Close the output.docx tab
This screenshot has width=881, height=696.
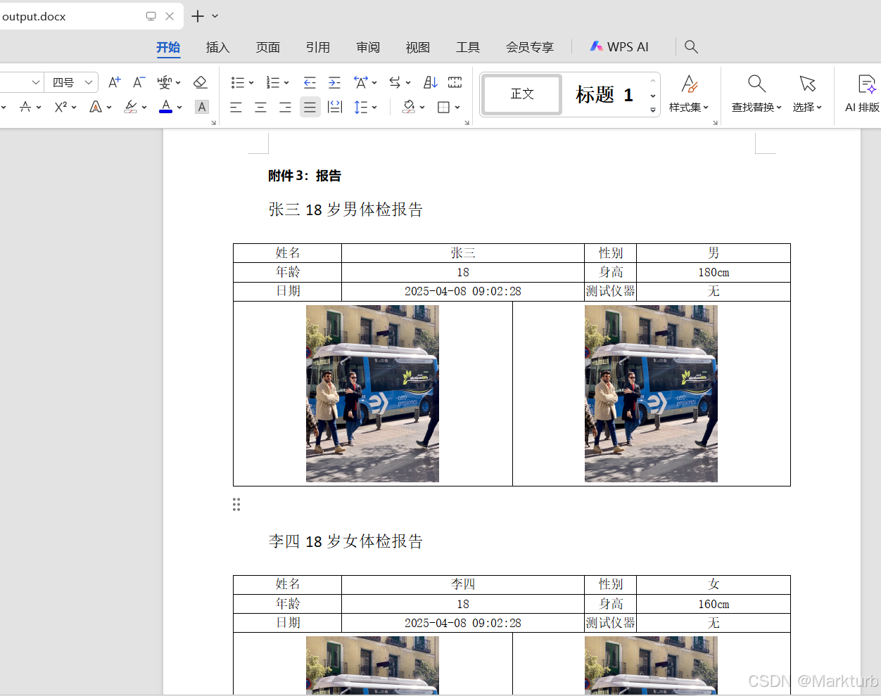[x=170, y=16]
